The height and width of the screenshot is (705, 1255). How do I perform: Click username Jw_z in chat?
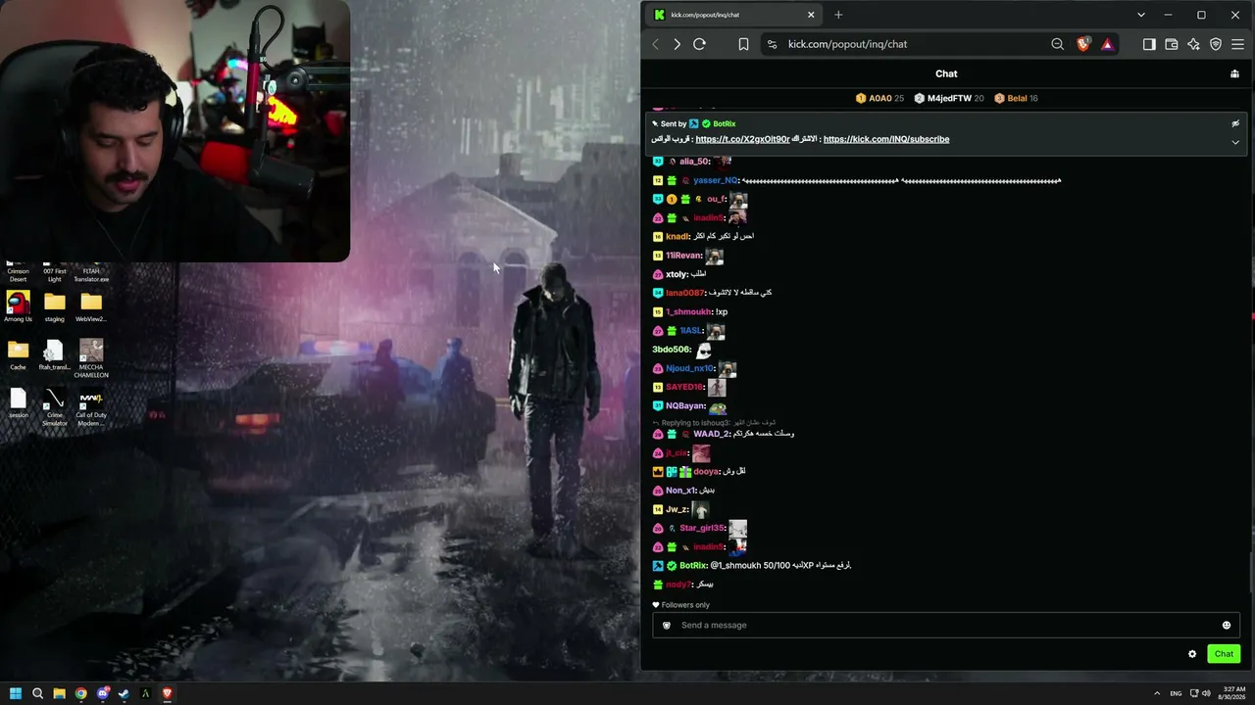point(677,509)
